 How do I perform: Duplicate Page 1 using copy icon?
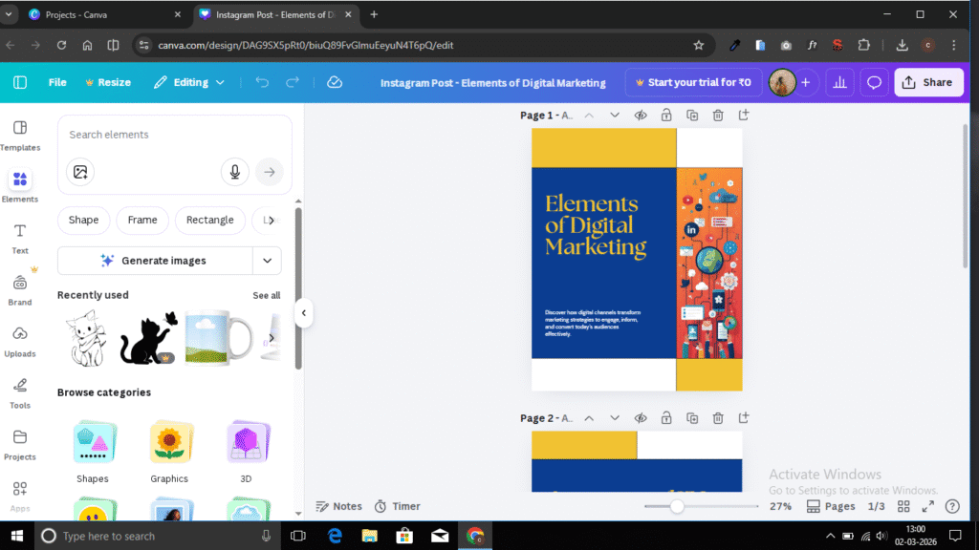click(x=692, y=116)
